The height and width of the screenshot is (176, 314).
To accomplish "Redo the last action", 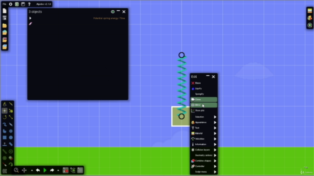I will (52, 170).
